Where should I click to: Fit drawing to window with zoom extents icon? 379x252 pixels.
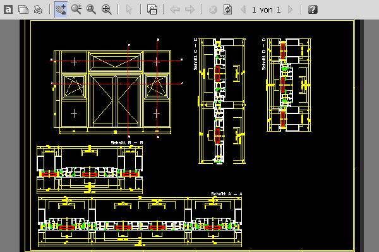tap(107, 9)
